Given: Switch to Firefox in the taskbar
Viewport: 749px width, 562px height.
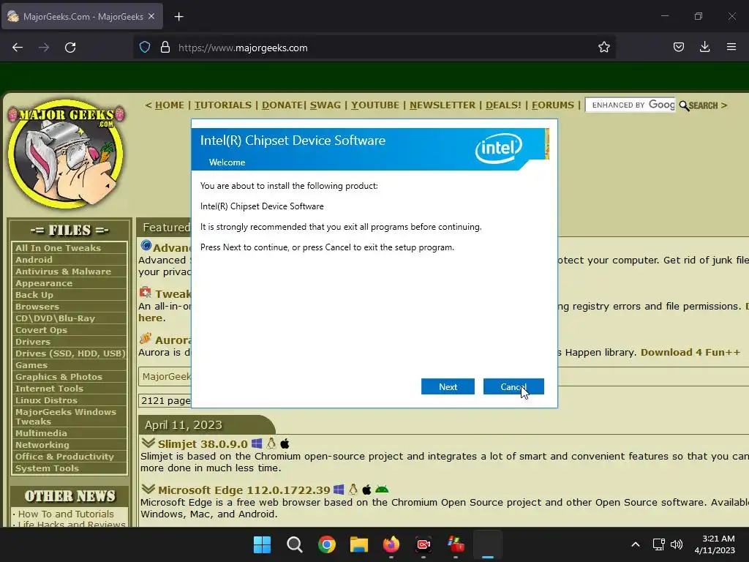Looking at the screenshot, I should click(391, 544).
